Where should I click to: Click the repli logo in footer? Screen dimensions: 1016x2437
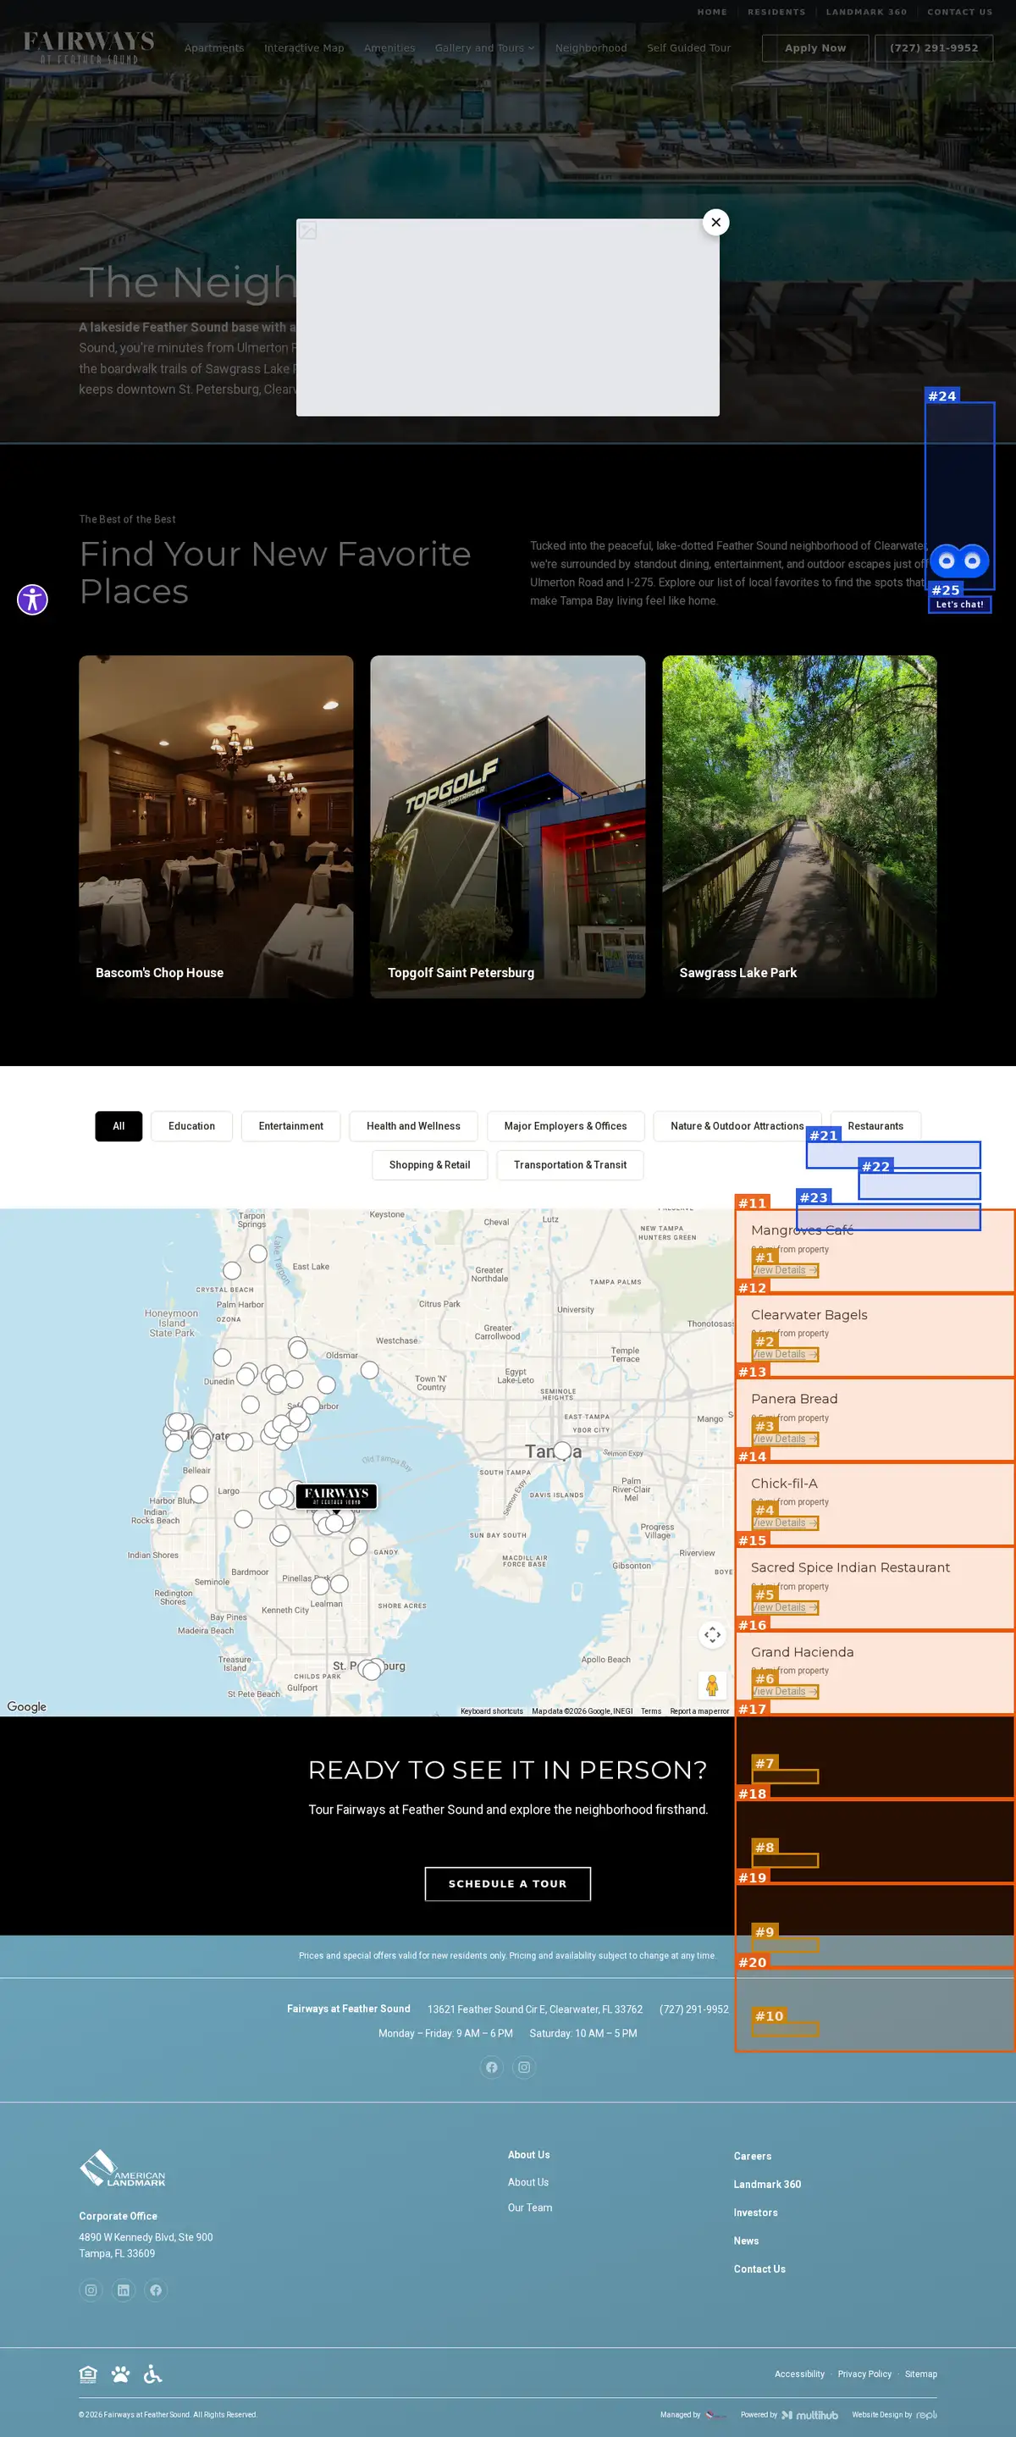926,2414
